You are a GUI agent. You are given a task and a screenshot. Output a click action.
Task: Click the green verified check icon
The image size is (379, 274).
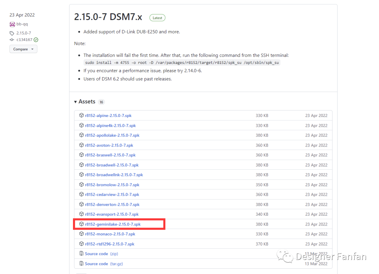[36, 40]
